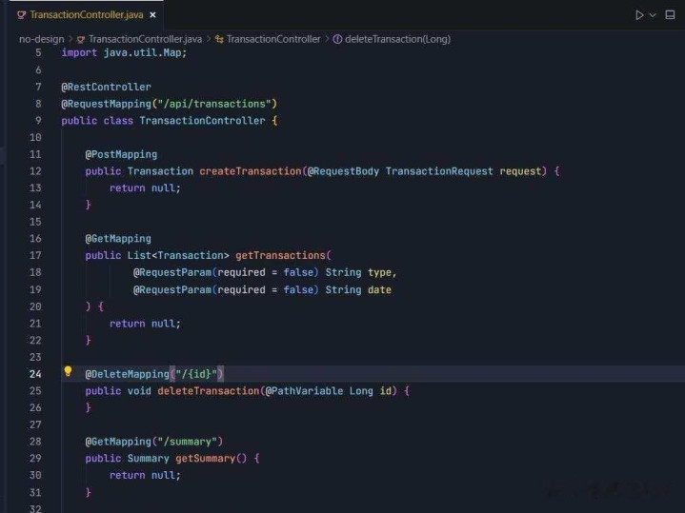Click the TransactionRequest type name
This screenshot has width=685, height=513.
click(x=439, y=171)
